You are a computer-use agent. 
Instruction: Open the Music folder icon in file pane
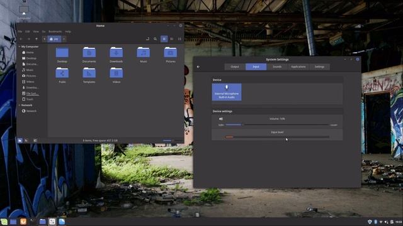click(144, 53)
